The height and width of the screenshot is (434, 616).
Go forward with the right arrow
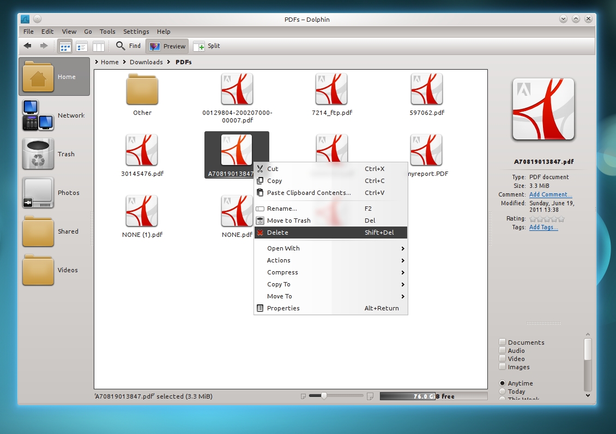tap(44, 46)
